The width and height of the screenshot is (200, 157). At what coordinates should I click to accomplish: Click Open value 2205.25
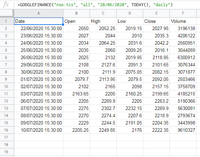[x=76, y=130]
